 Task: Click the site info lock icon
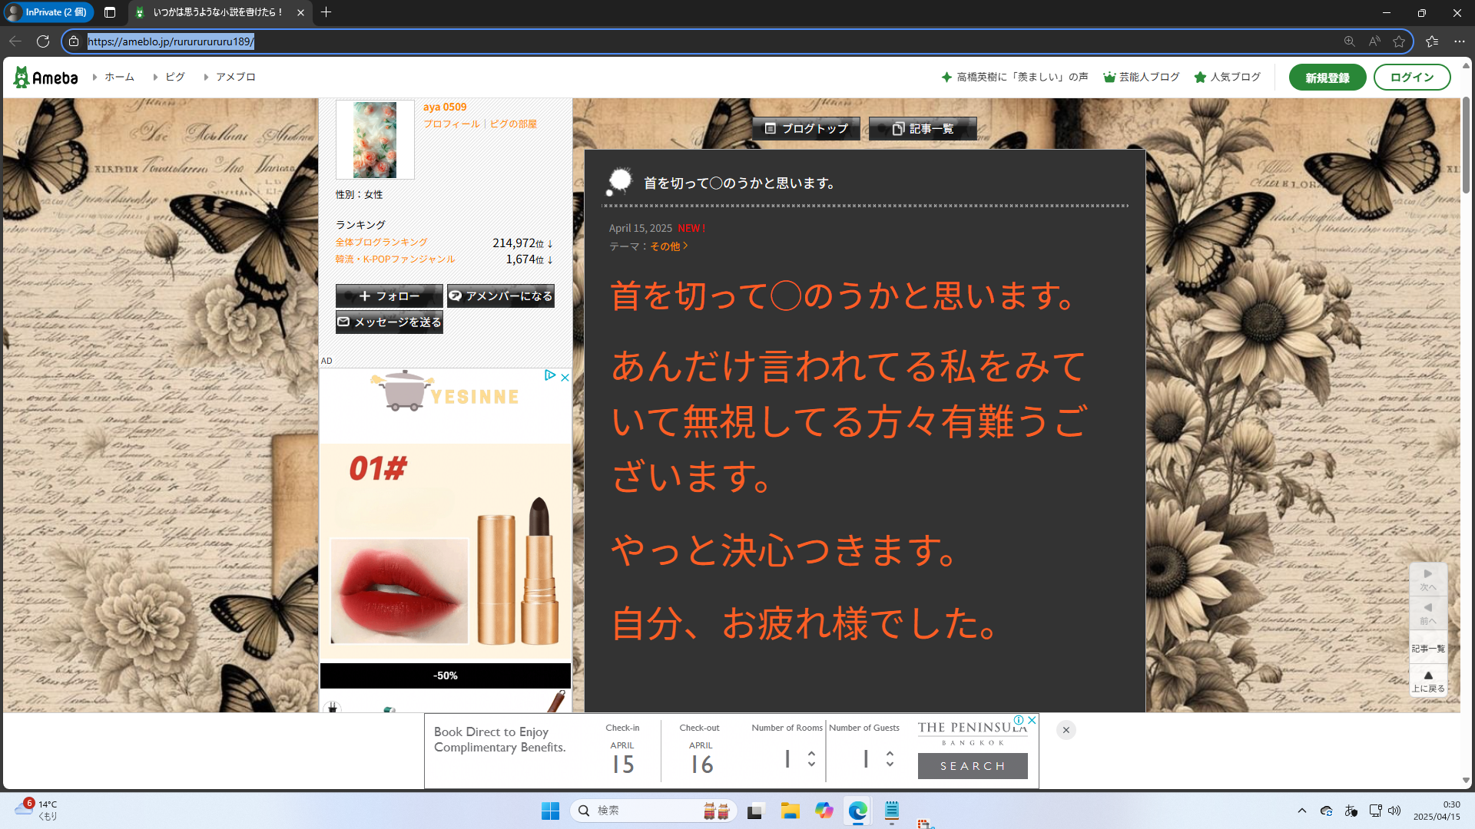click(74, 41)
